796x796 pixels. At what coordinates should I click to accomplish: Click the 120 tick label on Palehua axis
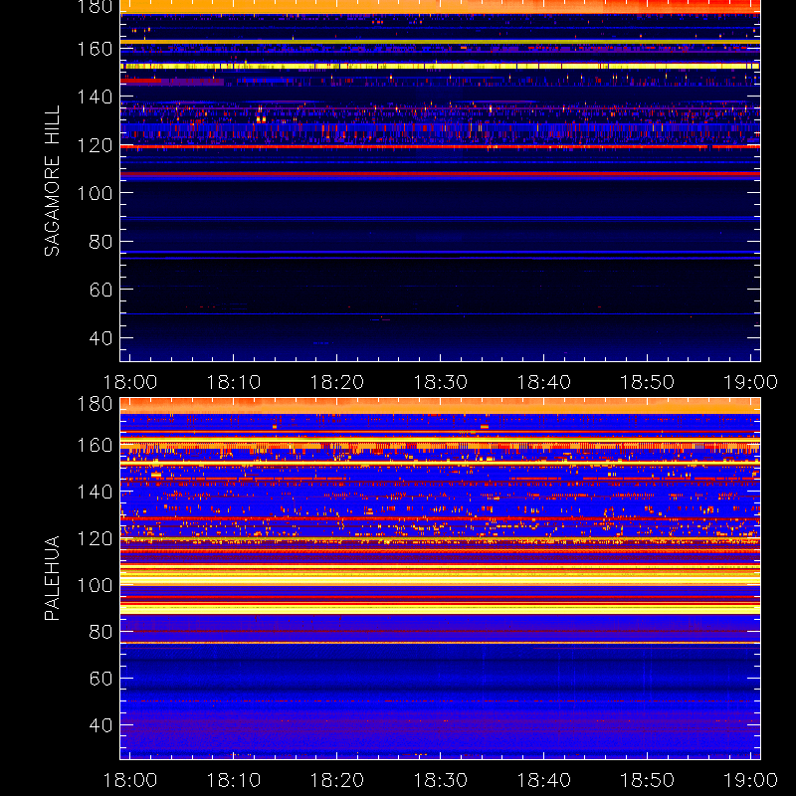tap(95, 538)
